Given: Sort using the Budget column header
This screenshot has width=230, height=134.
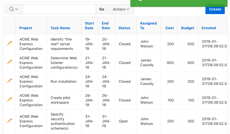Looking at the screenshot, I should [x=188, y=28].
